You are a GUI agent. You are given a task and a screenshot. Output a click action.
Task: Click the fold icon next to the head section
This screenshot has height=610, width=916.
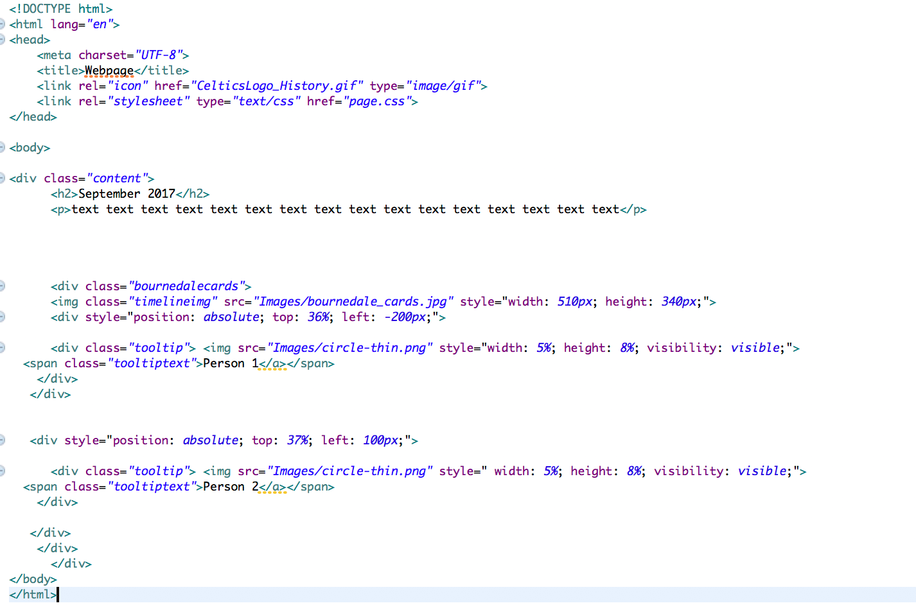click(x=3, y=39)
